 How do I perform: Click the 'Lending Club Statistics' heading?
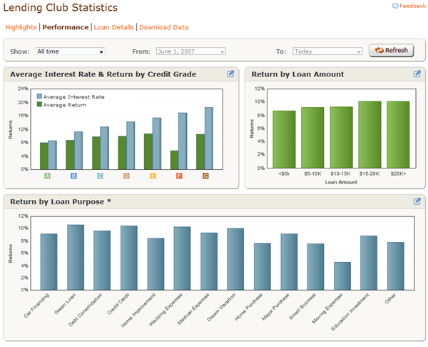click(x=61, y=7)
